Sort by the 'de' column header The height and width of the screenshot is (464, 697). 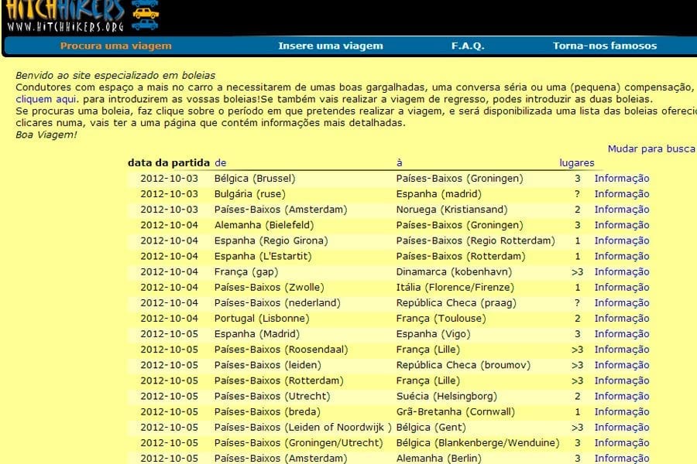[220, 162]
